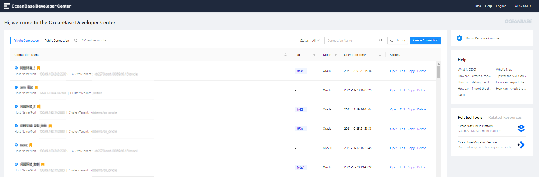This screenshot has width=539, height=177.
Task: Click the bookmark icon on the 2021-10-25 connection
Action: [50, 126]
